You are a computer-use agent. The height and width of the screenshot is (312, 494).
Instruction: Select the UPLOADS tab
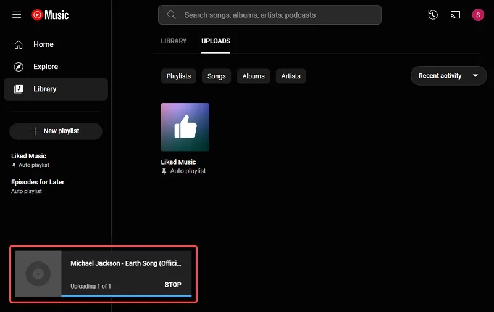pyautogui.click(x=216, y=41)
